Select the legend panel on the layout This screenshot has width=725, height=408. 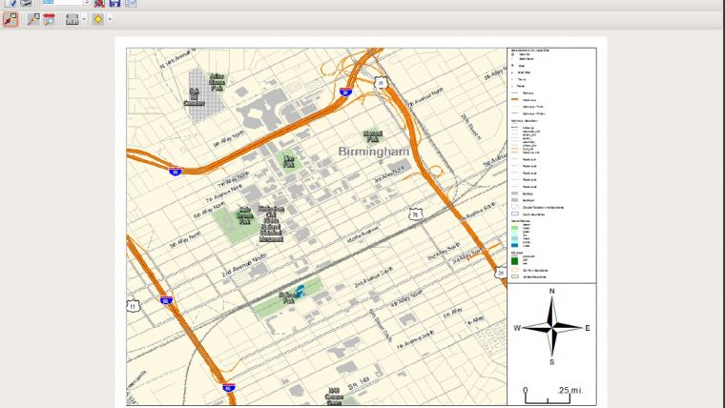551,166
